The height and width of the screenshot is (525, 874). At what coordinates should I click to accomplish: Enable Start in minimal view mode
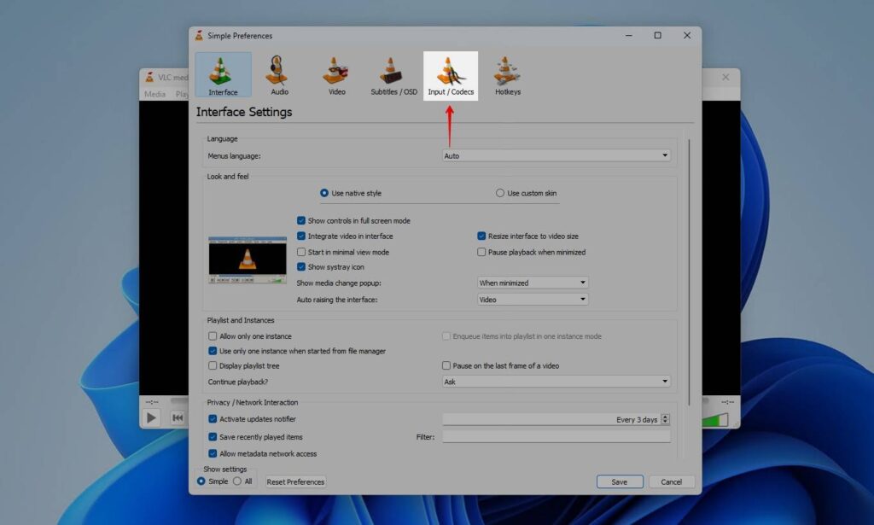[x=301, y=253]
